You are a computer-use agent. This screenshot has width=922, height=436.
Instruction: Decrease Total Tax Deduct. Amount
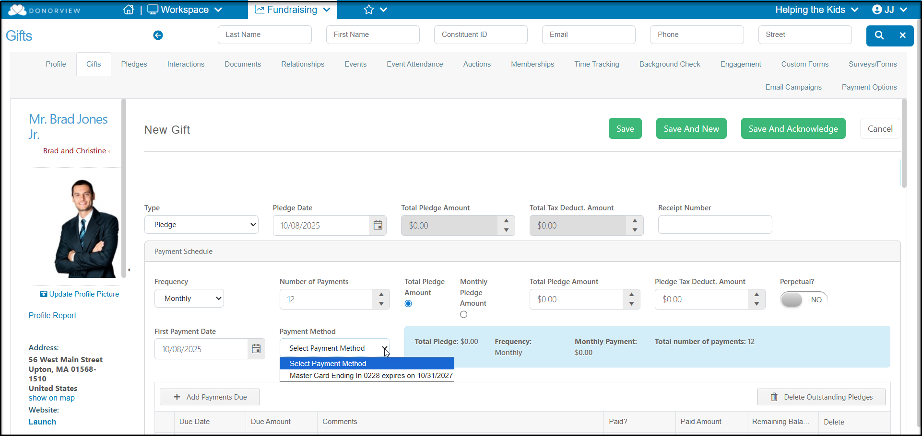click(635, 230)
